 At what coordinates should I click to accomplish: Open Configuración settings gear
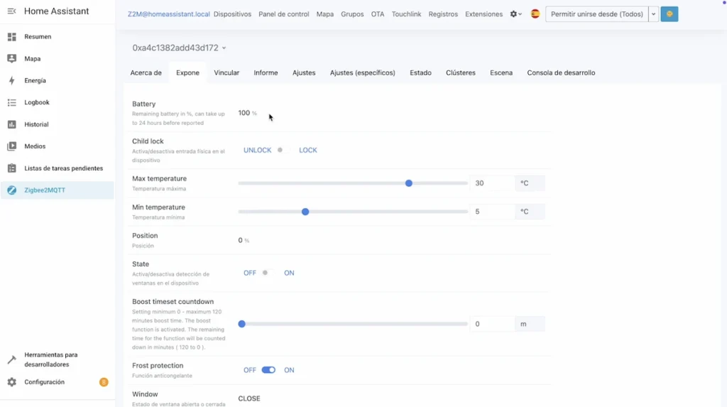[11, 382]
